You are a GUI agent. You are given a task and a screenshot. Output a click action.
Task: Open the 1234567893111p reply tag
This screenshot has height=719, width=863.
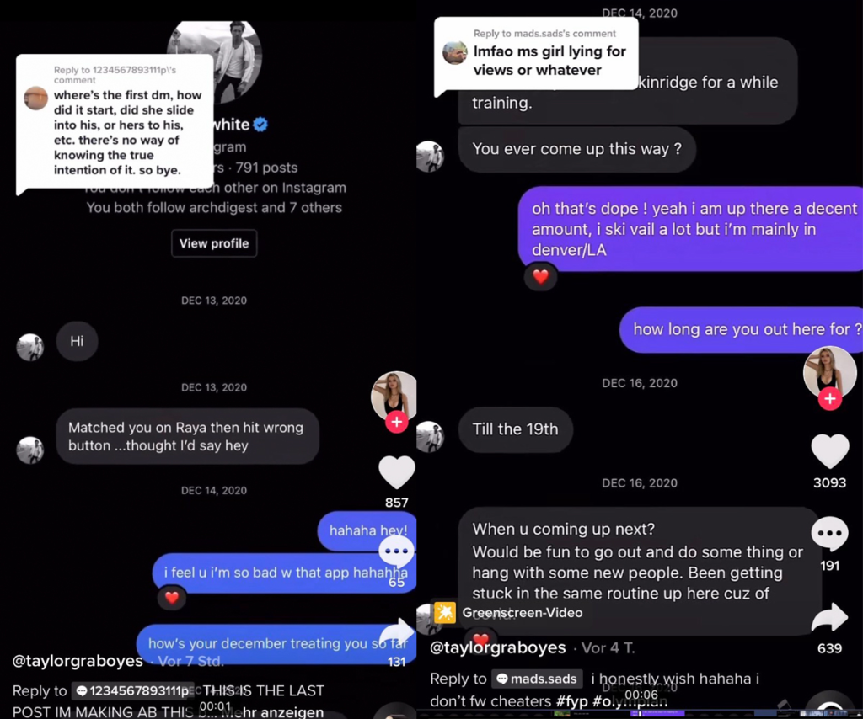click(132, 691)
